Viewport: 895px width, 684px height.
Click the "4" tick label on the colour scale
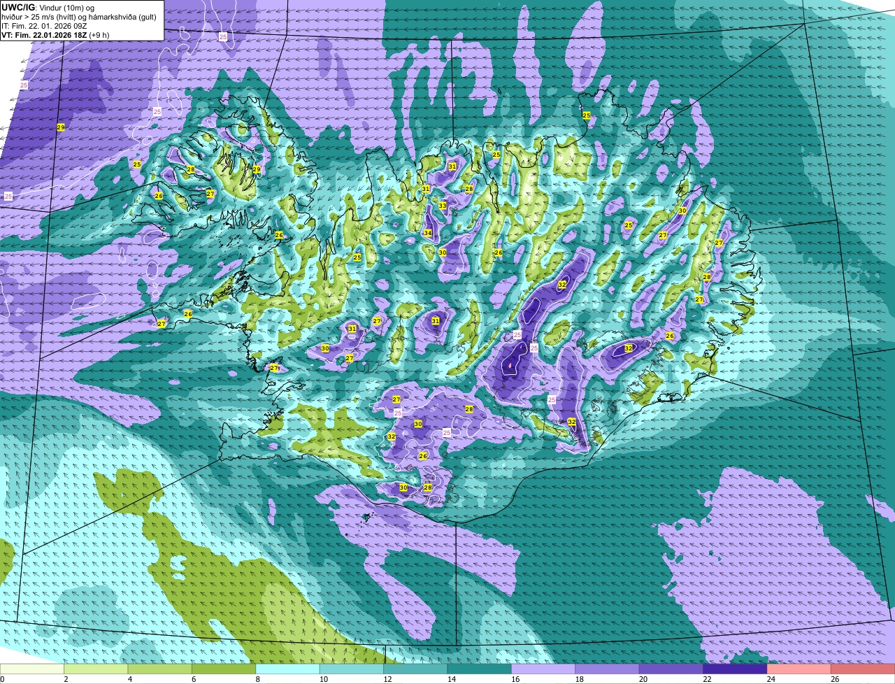(130, 679)
